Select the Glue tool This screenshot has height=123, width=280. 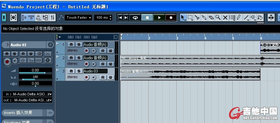pos(204,17)
